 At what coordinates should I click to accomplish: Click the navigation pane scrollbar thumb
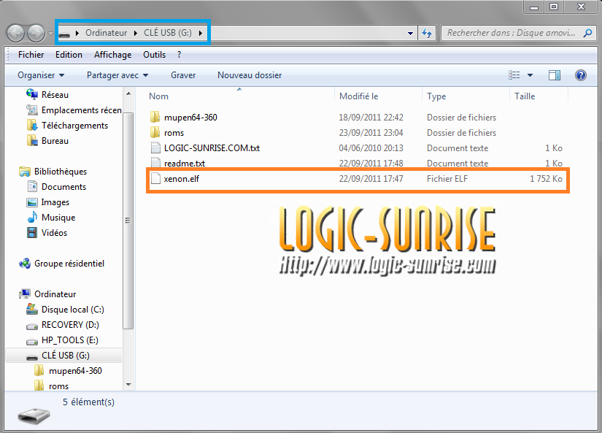(x=128, y=221)
